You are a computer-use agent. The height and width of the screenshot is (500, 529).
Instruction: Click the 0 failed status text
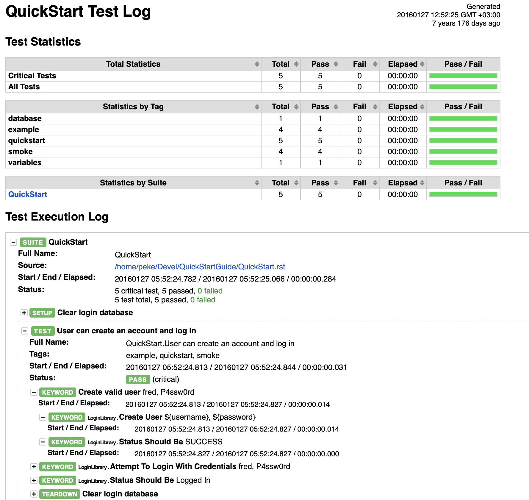[x=209, y=291]
